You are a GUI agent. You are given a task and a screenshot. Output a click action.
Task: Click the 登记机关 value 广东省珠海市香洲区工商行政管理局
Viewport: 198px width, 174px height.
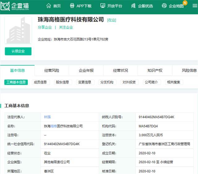(164, 144)
